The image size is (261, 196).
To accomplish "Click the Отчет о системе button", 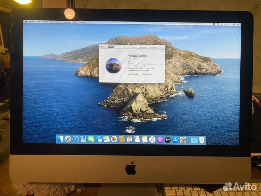I will (134, 74).
